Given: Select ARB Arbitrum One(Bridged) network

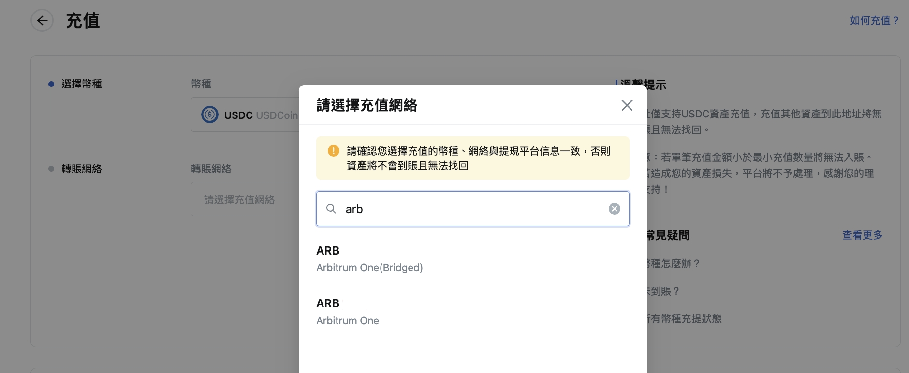Looking at the screenshot, I should point(369,259).
